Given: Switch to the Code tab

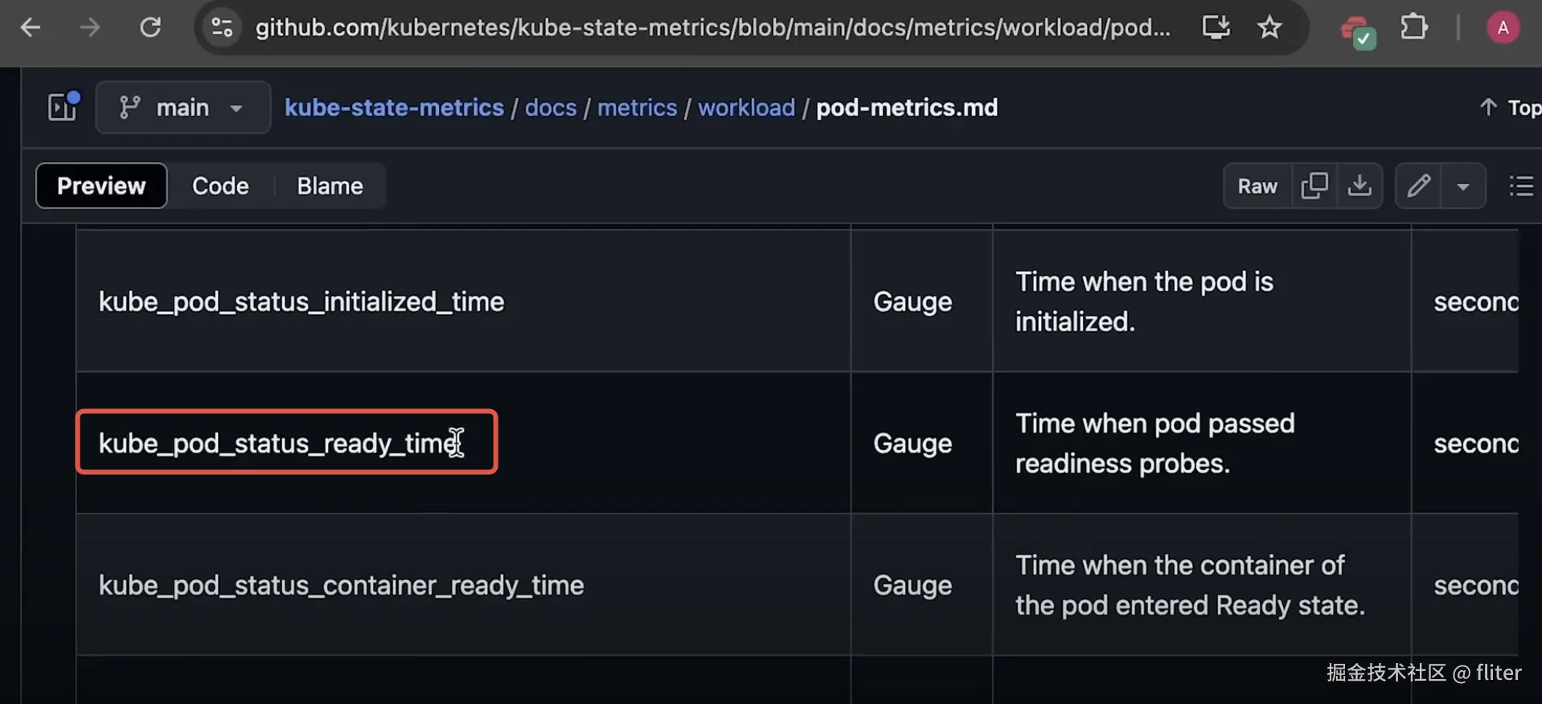Looking at the screenshot, I should click(220, 186).
